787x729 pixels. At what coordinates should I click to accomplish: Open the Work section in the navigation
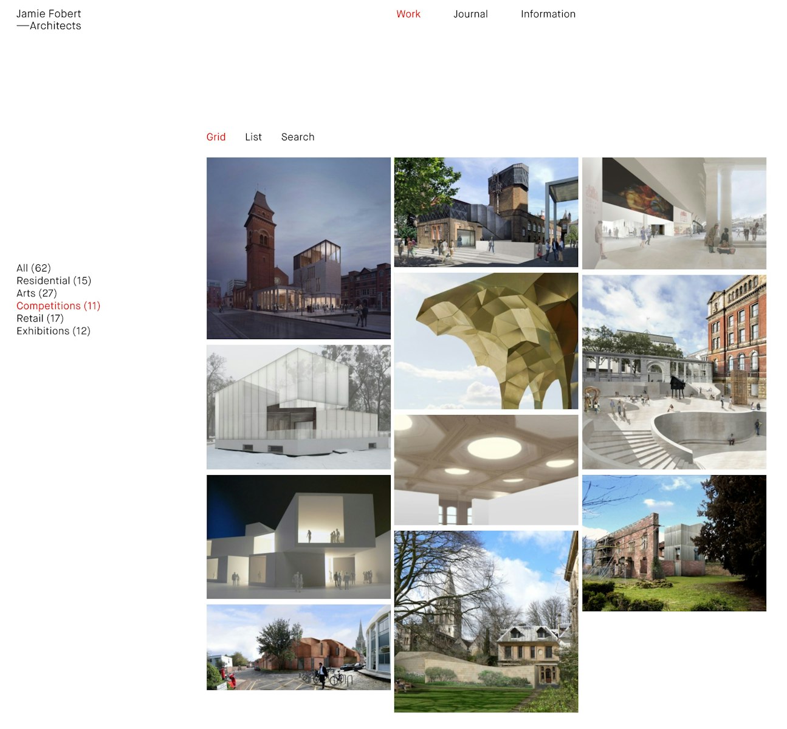408,14
